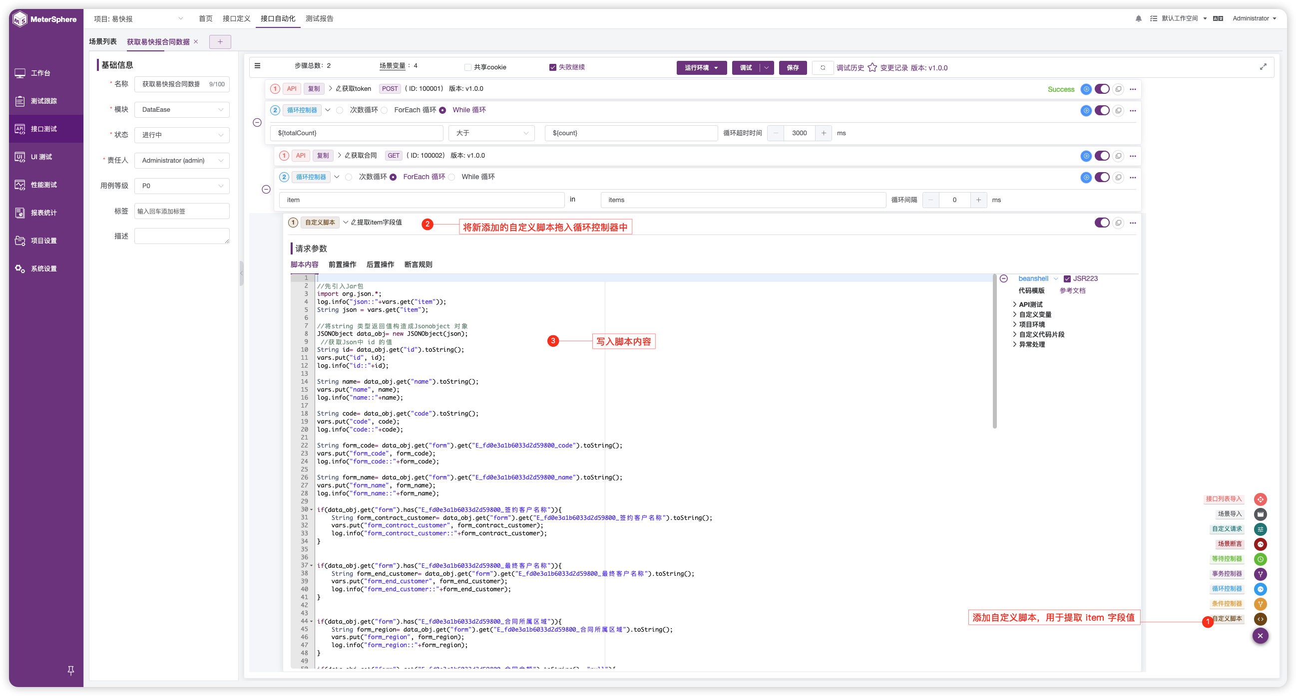Image resolution: width=1296 pixels, height=696 pixels.
Task: Add a 事务控制器 component
Action: click(x=1260, y=574)
